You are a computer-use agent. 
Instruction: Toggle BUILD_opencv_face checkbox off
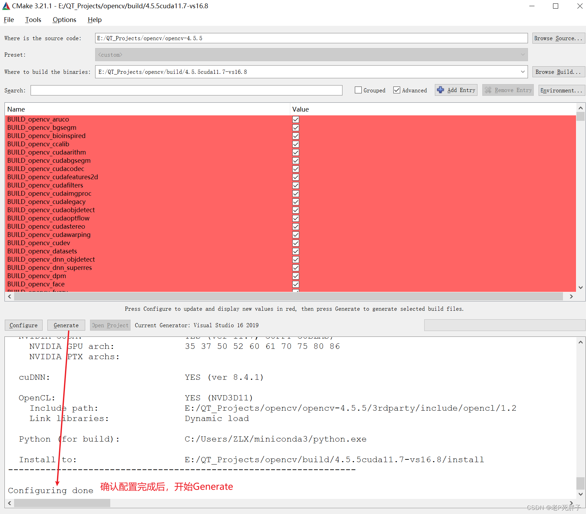click(x=295, y=284)
